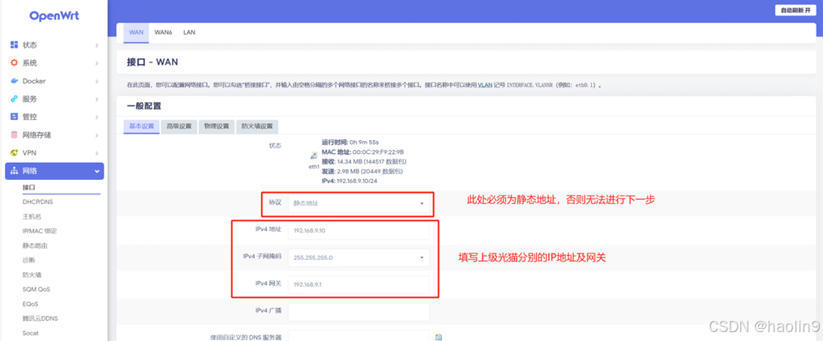This screenshot has width=823, height=341.
Task: Click the IPv4 网关 input field
Action: tap(358, 285)
